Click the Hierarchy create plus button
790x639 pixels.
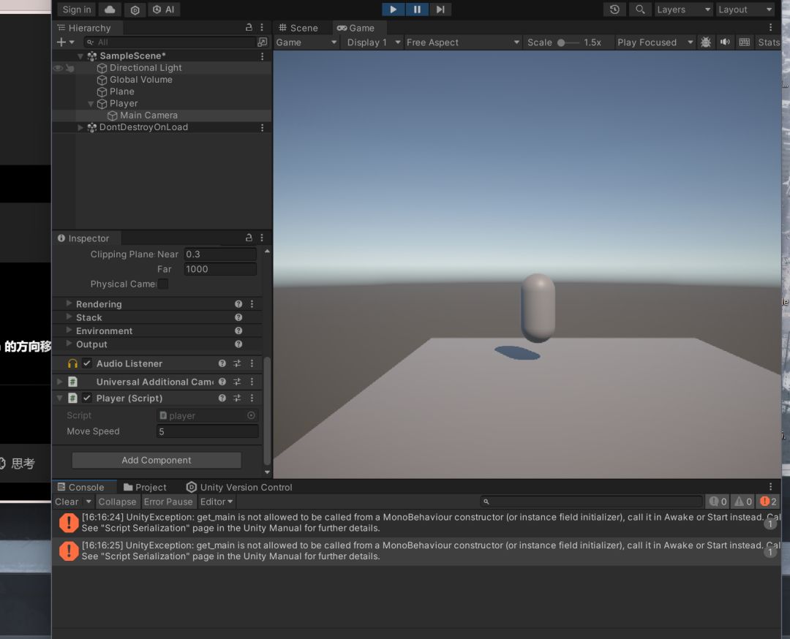(x=61, y=42)
